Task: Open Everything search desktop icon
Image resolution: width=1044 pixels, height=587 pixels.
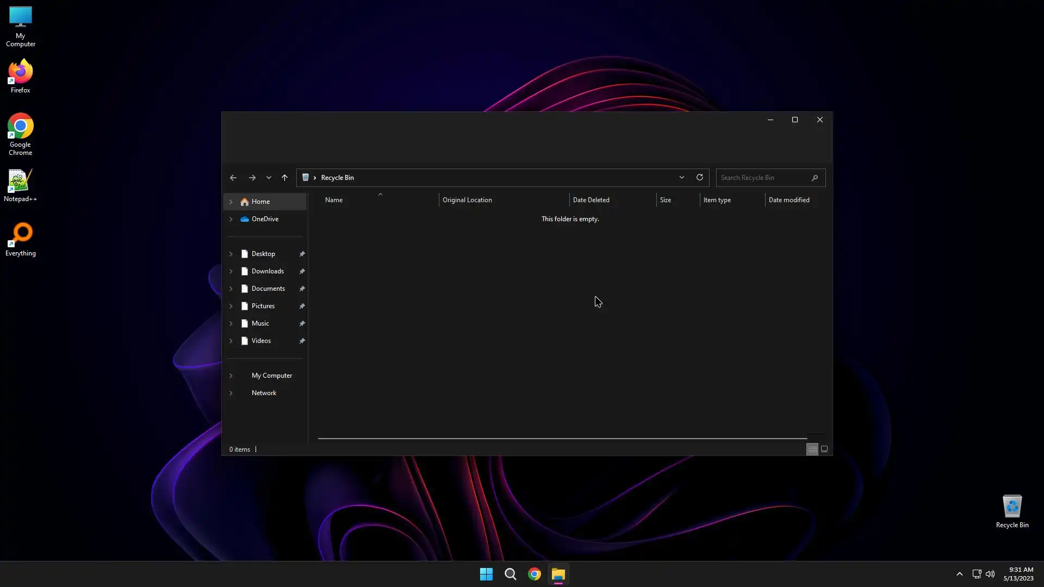Action: click(x=20, y=239)
